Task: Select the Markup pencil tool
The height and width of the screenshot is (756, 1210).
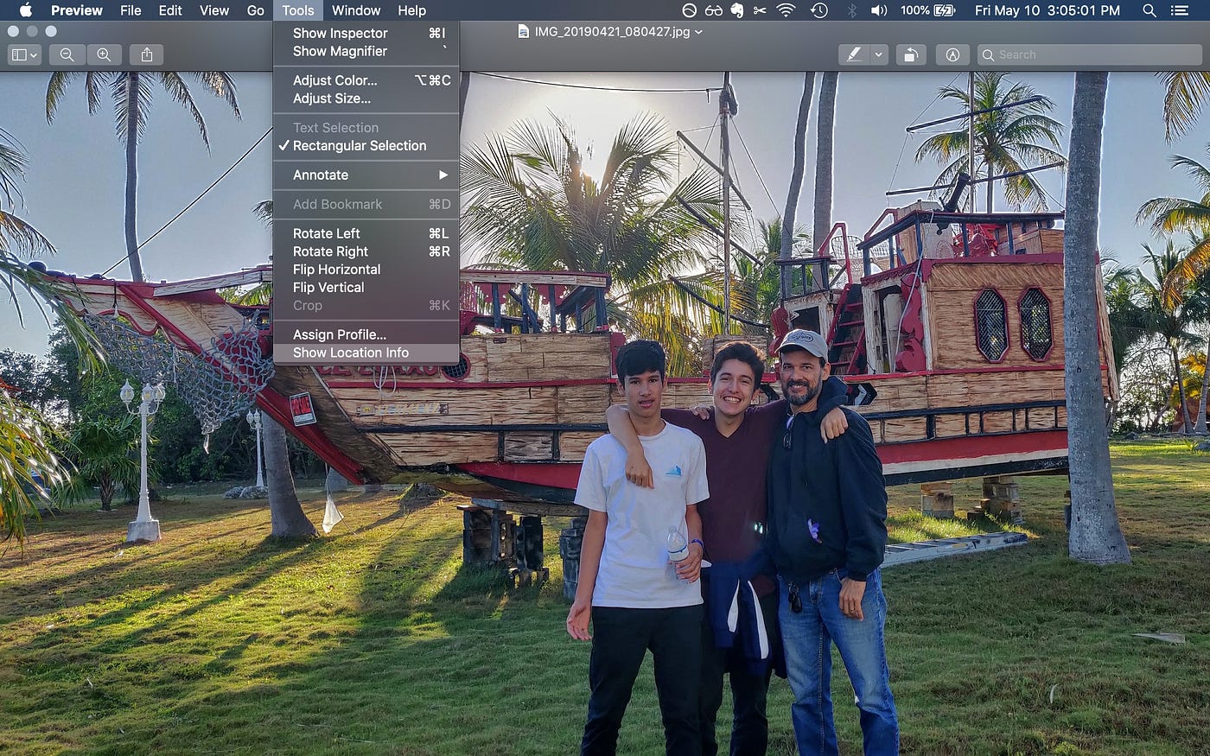Action: [851, 54]
